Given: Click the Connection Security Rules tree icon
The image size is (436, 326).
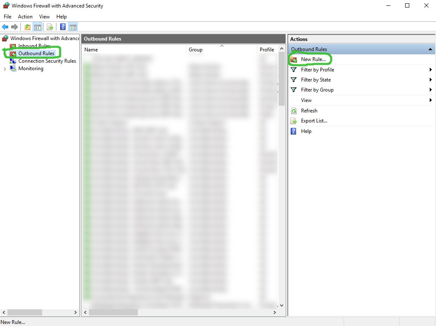Looking at the screenshot, I should pyautogui.click(x=13, y=61).
